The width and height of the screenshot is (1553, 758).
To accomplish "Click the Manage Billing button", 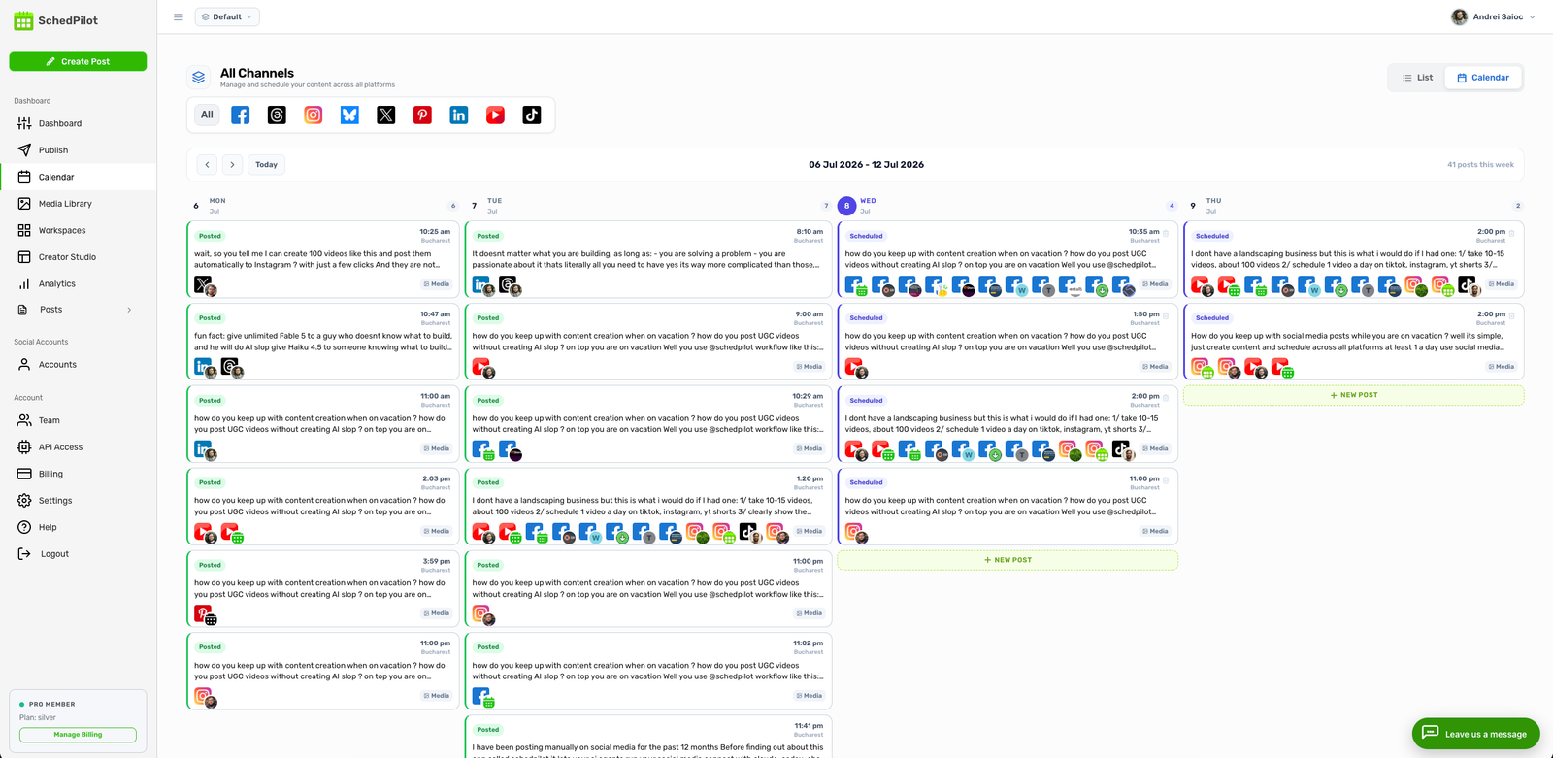I will coord(78,735).
